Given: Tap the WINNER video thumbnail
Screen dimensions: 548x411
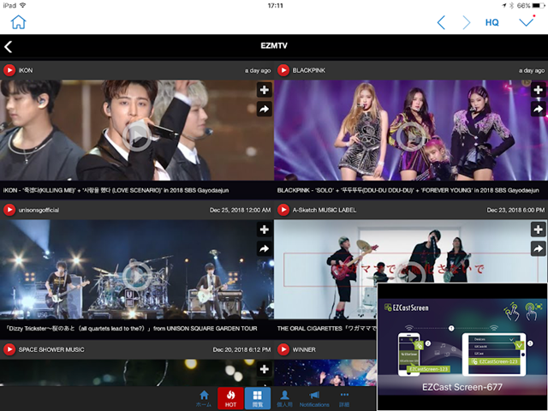Looking at the screenshot, I should [325, 372].
